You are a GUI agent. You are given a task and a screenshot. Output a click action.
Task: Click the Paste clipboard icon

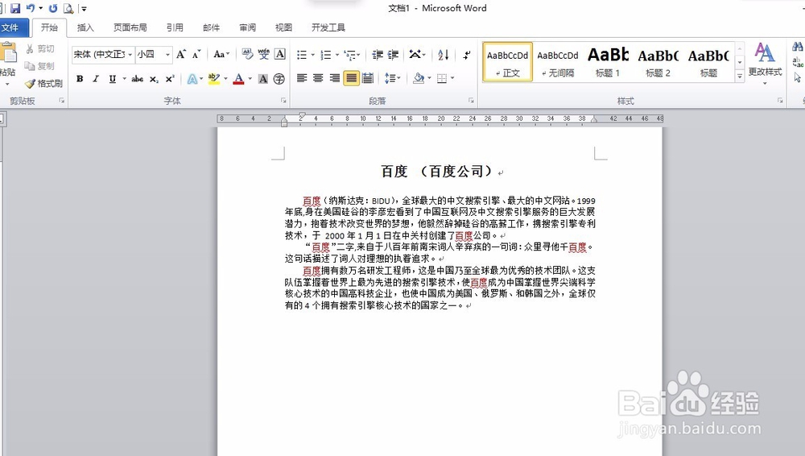(7, 53)
